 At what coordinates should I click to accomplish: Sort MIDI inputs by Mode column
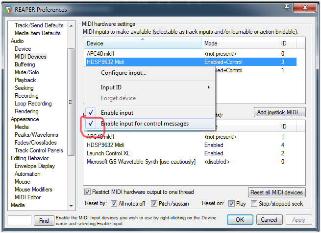[240, 43]
